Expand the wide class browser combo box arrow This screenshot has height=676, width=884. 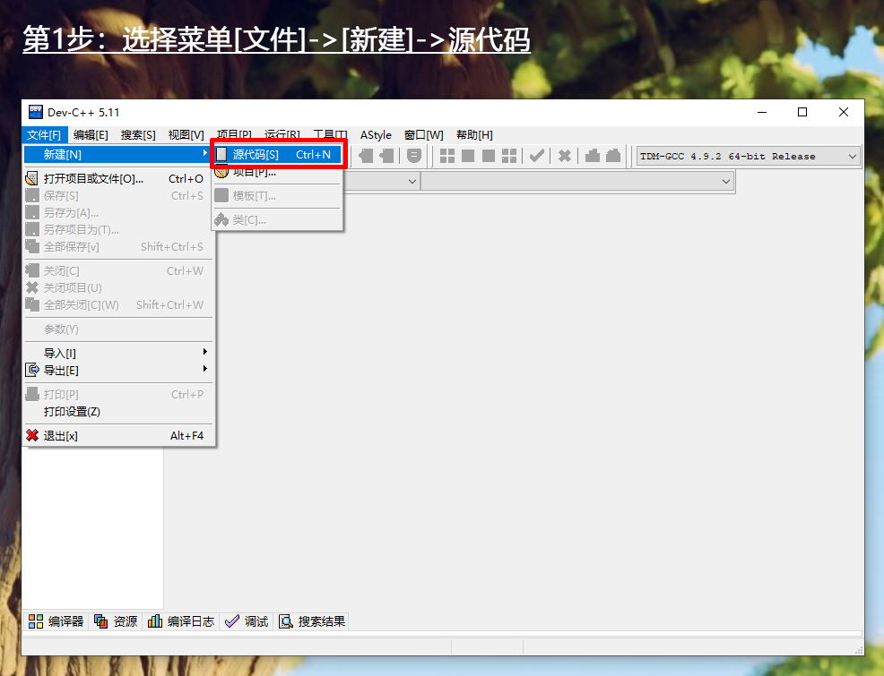[x=726, y=181]
